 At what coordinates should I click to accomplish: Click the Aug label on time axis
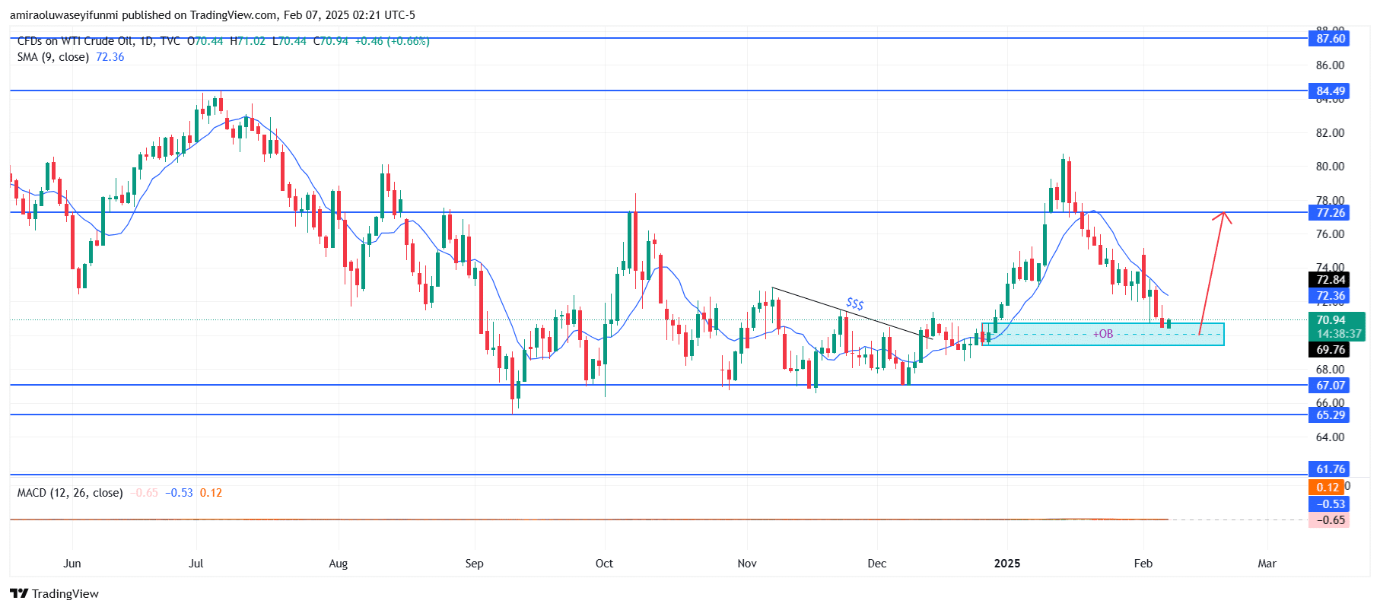pyautogui.click(x=339, y=564)
